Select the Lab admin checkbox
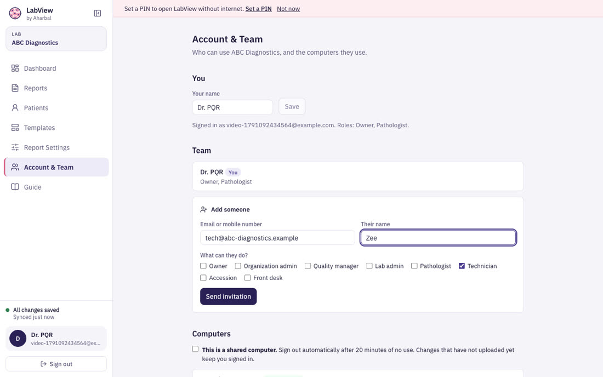Image resolution: width=603 pixels, height=377 pixels. click(369, 266)
